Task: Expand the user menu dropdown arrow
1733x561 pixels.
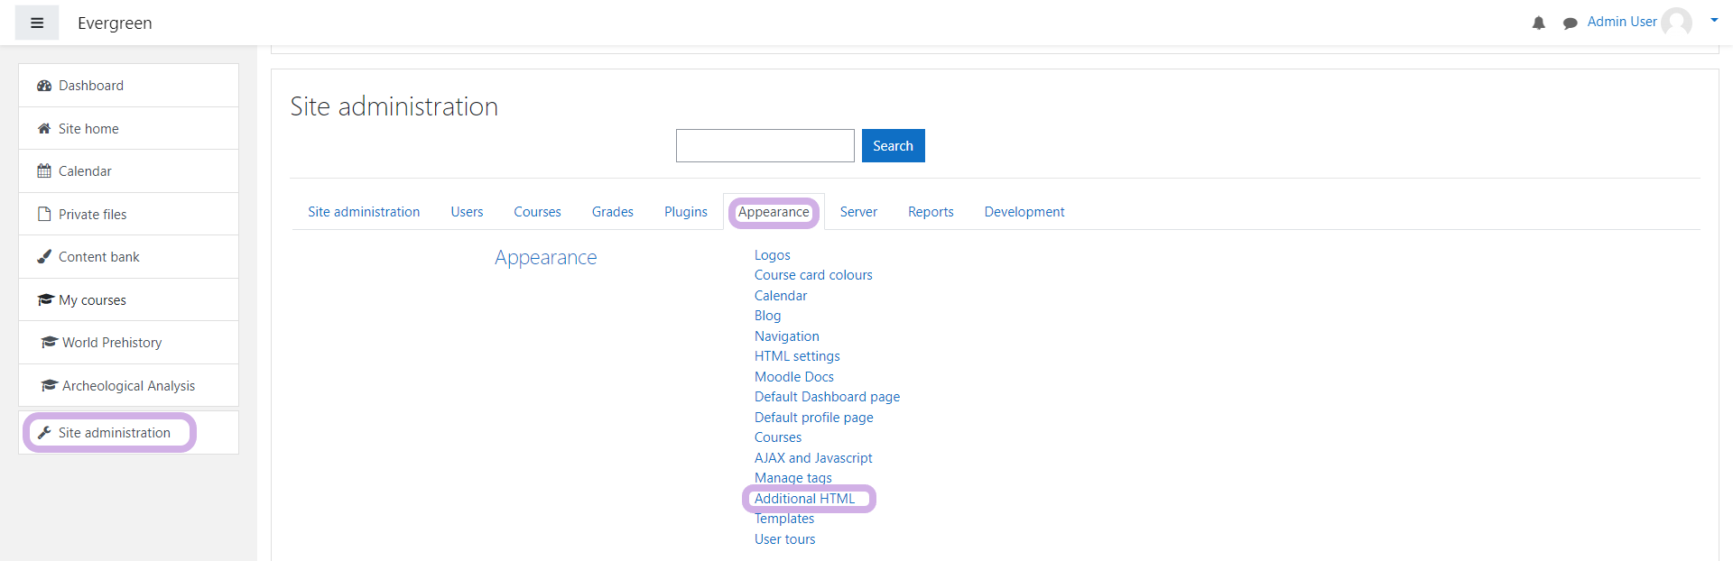Action: coord(1713,20)
